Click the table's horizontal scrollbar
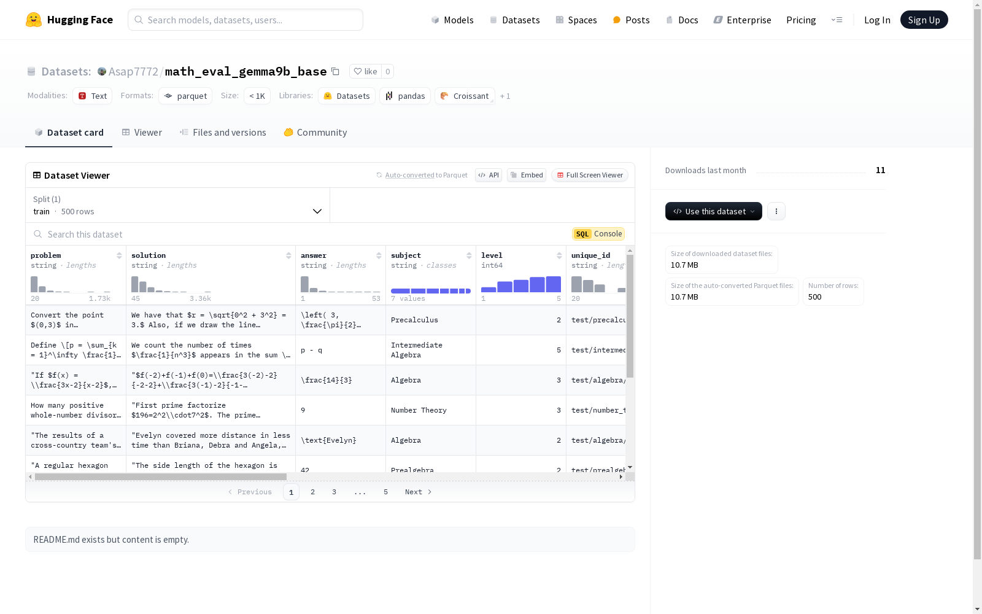Image resolution: width=982 pixels, height=614 pixels. [161, 476]
